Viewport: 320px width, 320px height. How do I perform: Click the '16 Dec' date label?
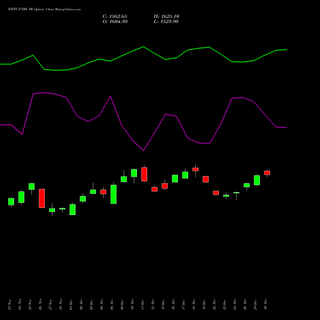[173, 305]
